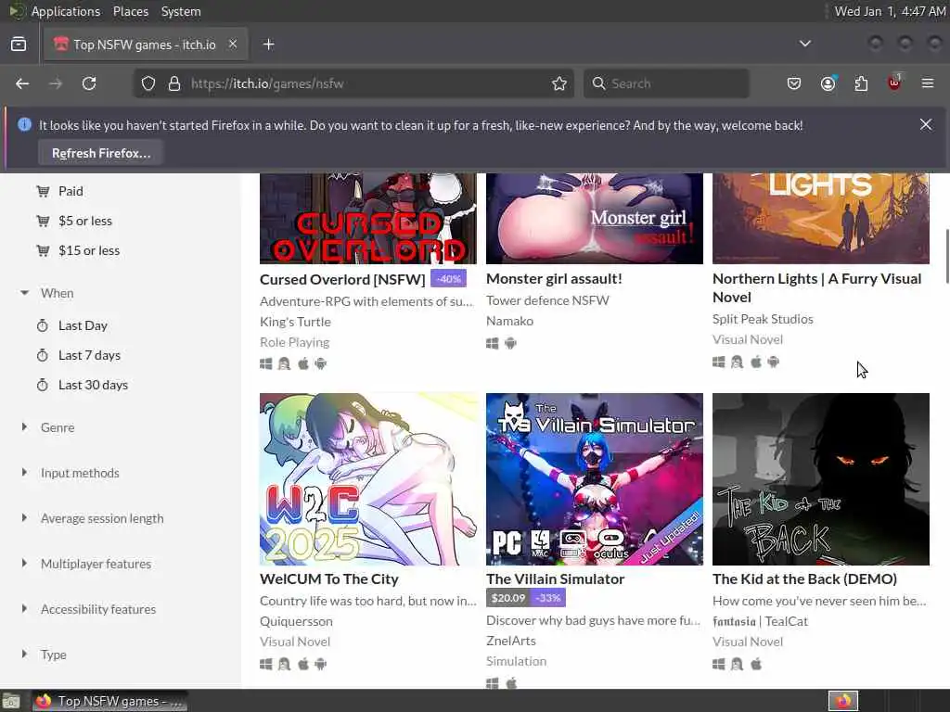Image resolution: width=950 pixels, height=712 pixels.
Task: Click the Android icon under Cursed Overlord
Action: [320, 363]
